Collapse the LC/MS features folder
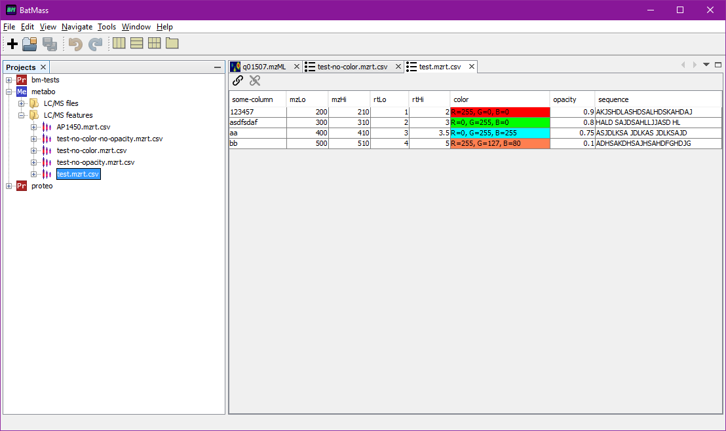The image size is (726, 431). pos(22,115)
